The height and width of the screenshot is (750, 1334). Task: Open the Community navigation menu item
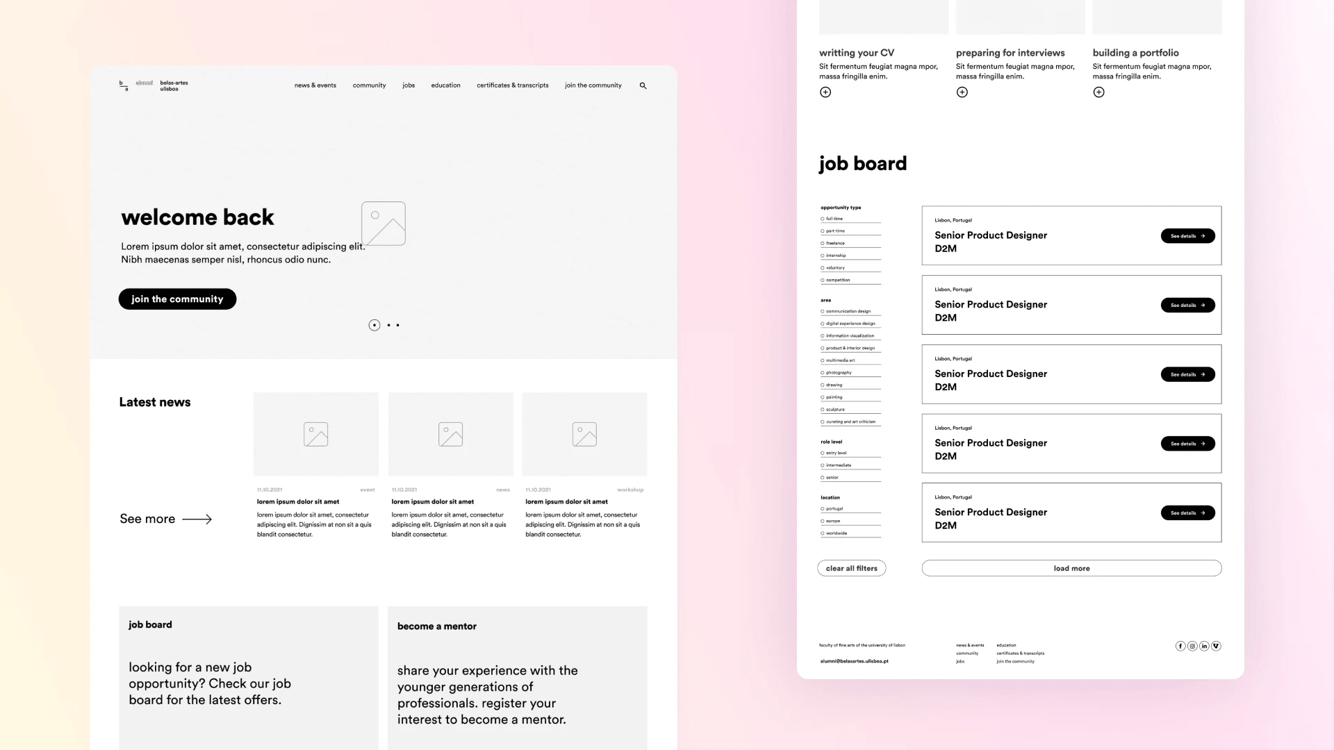pyautogui.click(x=369, y=85)
